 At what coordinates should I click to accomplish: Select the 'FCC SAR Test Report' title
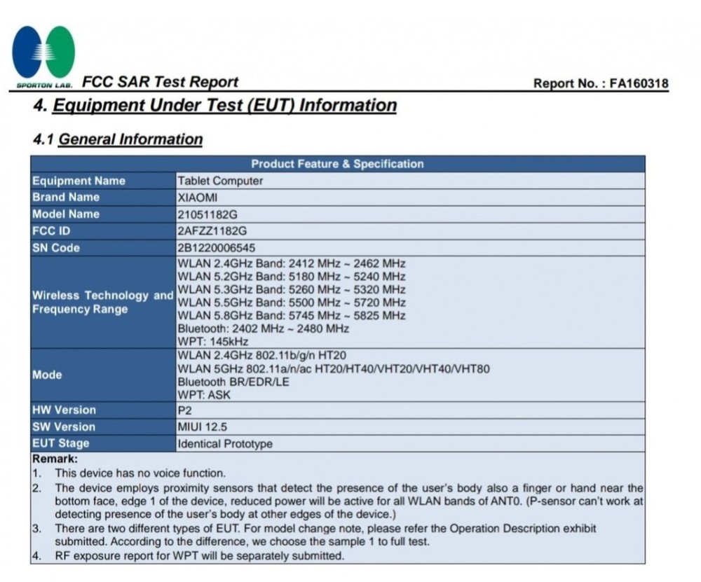pyautogui.click(x=160, y=82)
